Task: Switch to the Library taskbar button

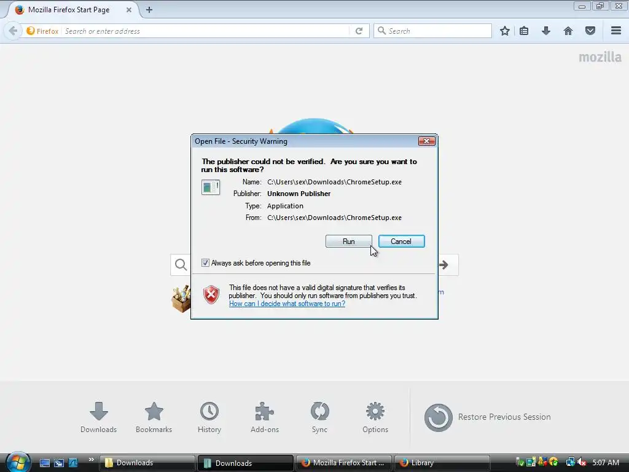Action: click(442, 463)
